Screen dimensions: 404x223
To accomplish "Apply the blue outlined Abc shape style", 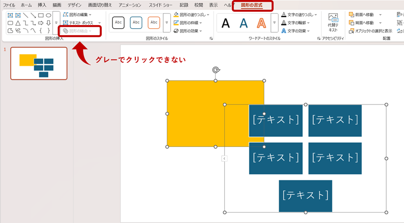I will coord(136,22).
